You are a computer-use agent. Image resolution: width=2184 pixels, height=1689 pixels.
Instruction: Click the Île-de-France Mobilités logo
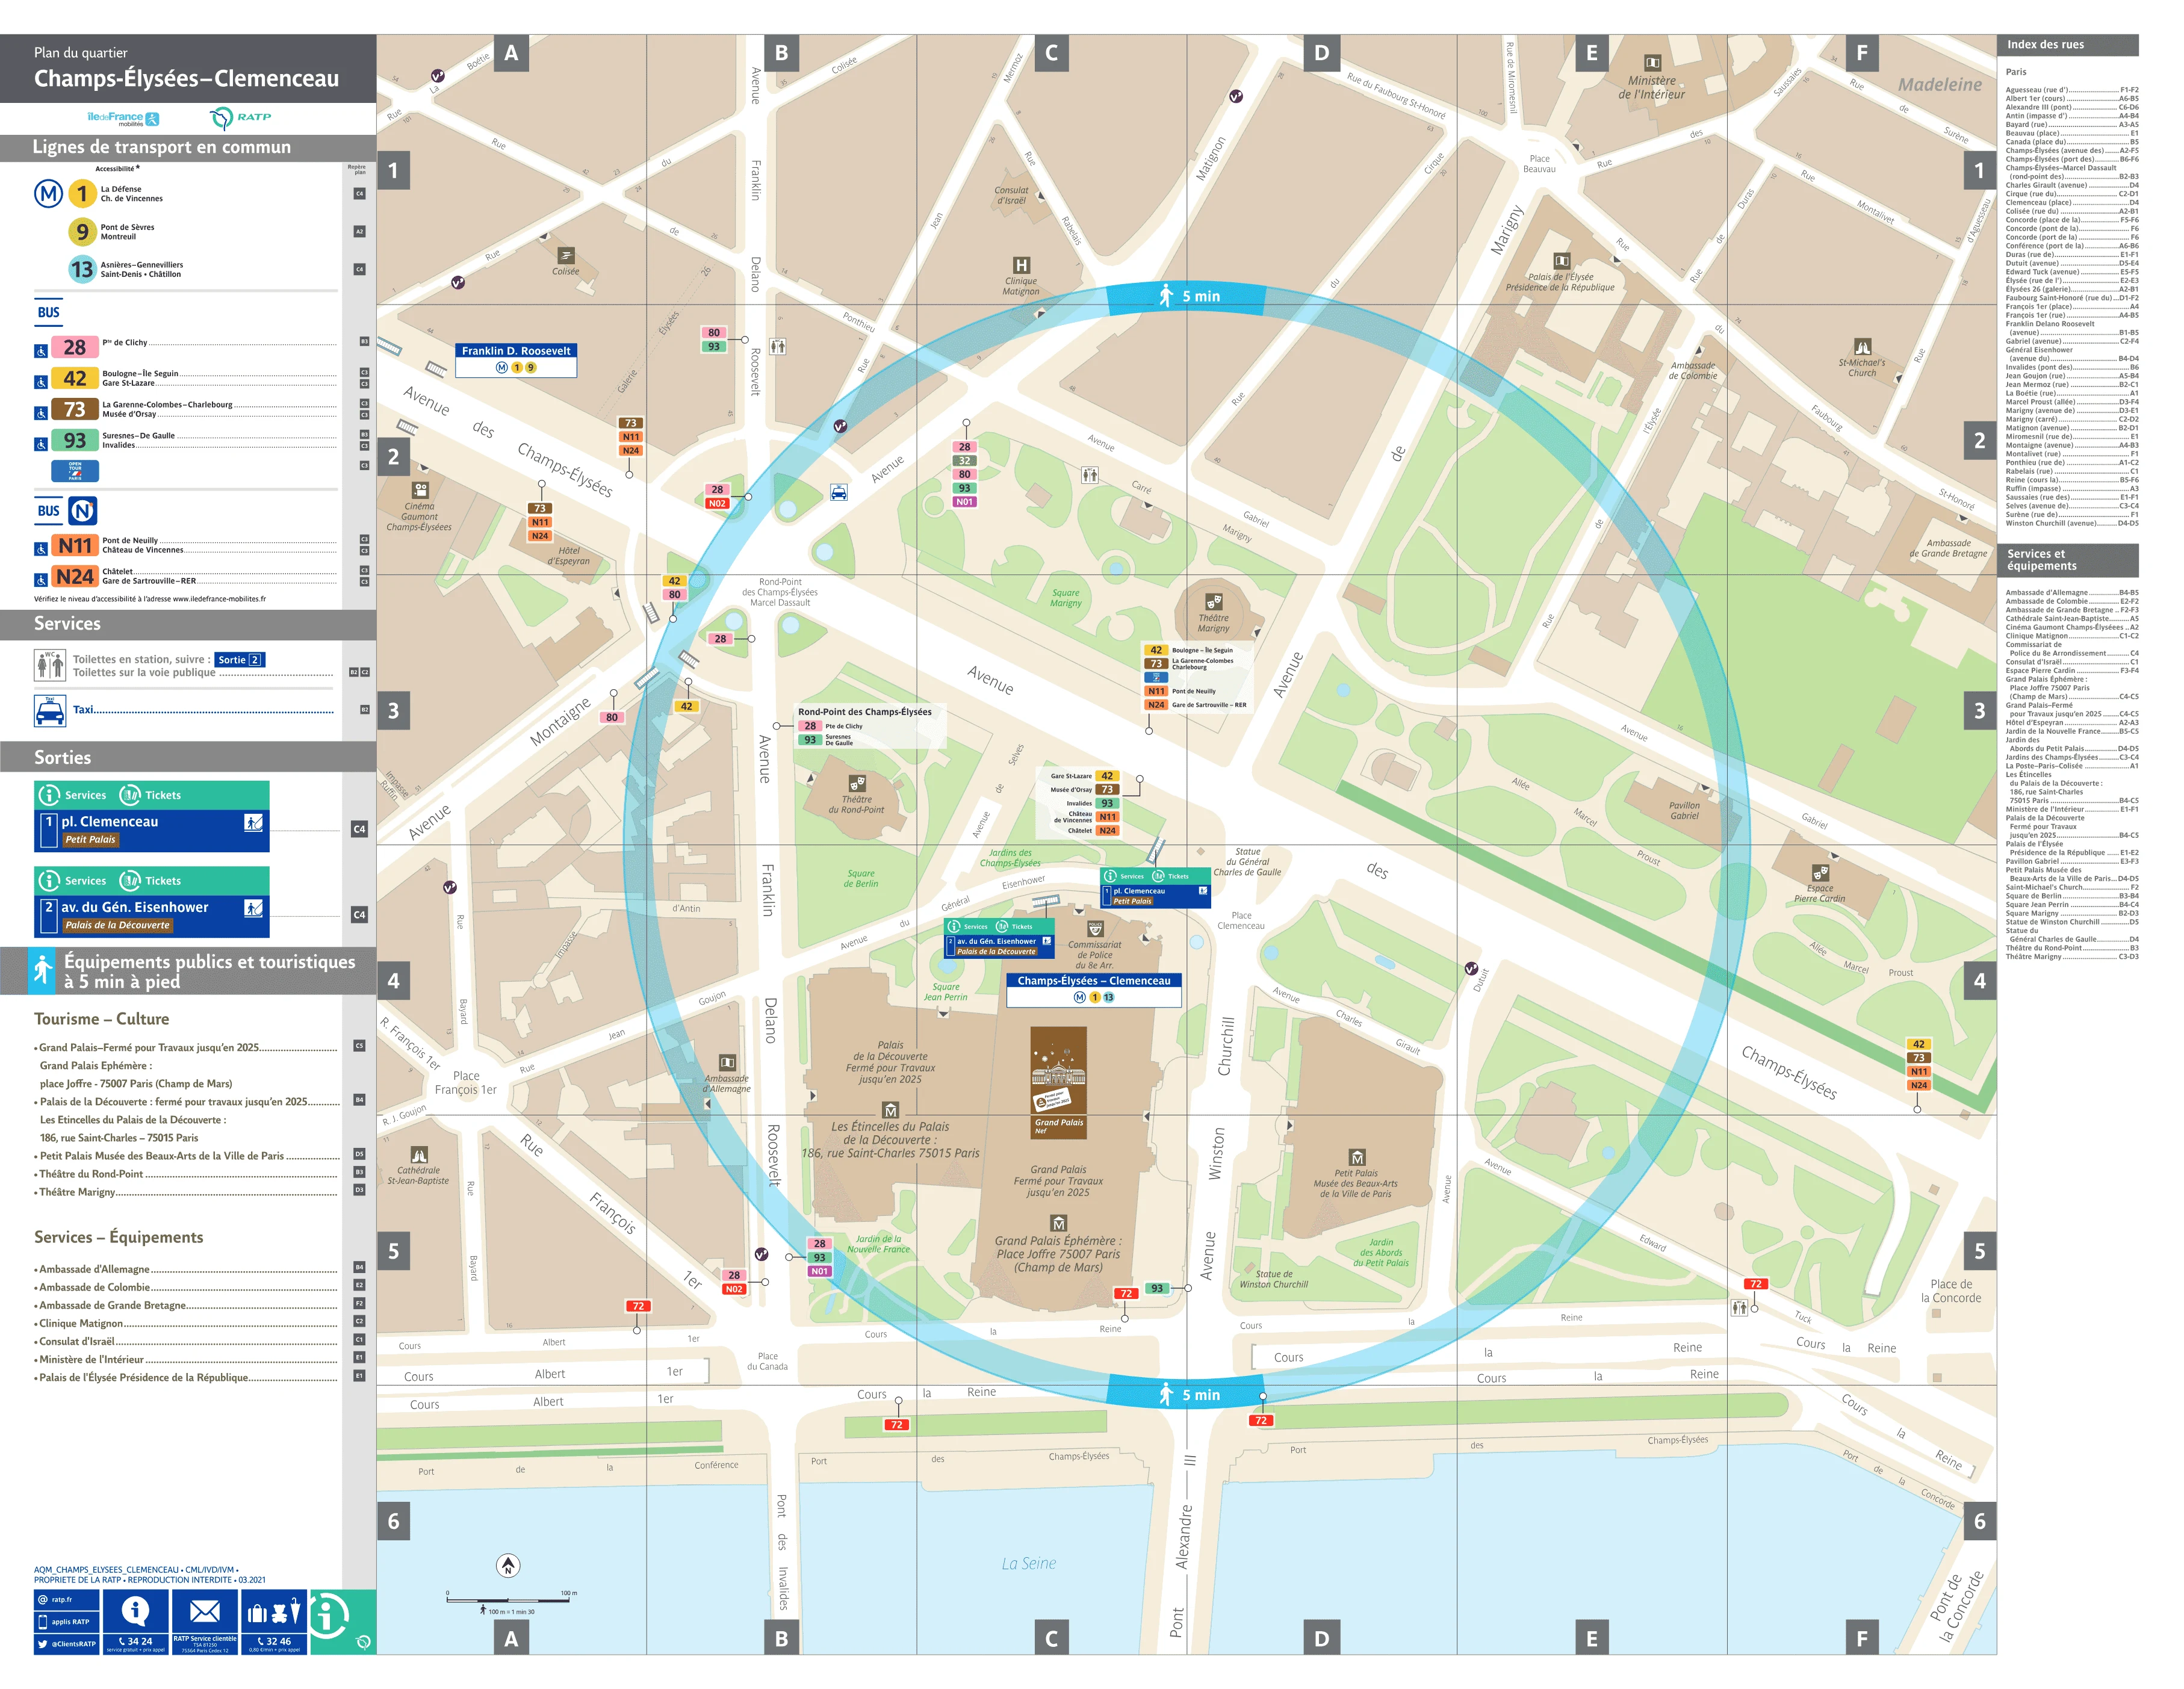123,119
